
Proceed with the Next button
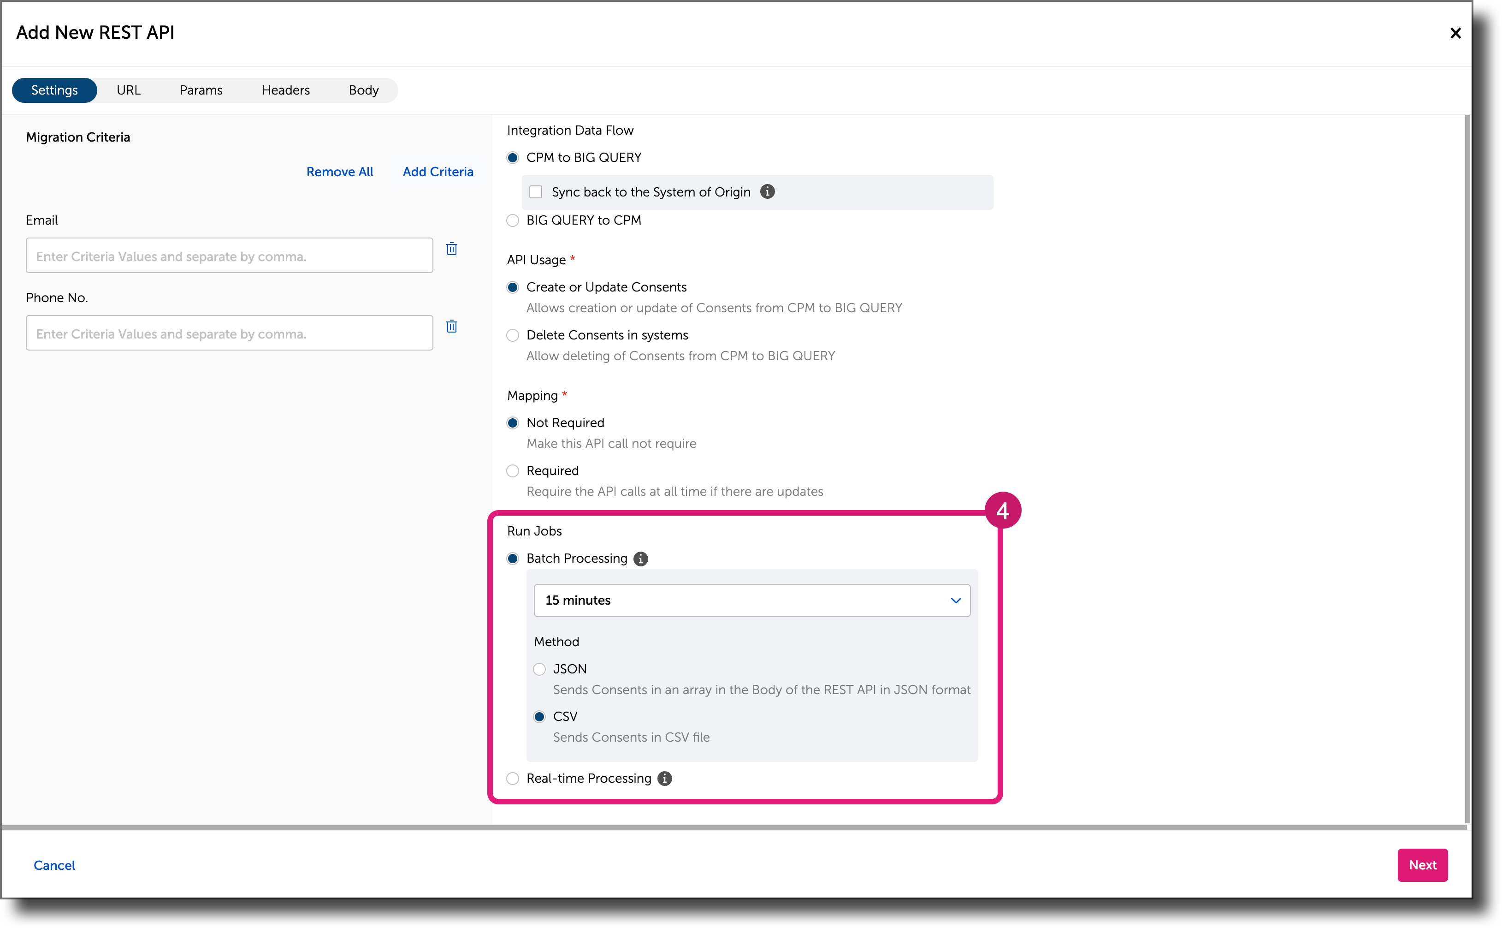pos(1422,865)
